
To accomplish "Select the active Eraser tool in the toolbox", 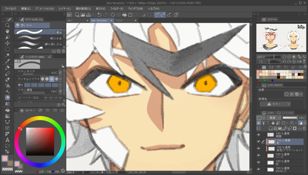I will [7, 98].
